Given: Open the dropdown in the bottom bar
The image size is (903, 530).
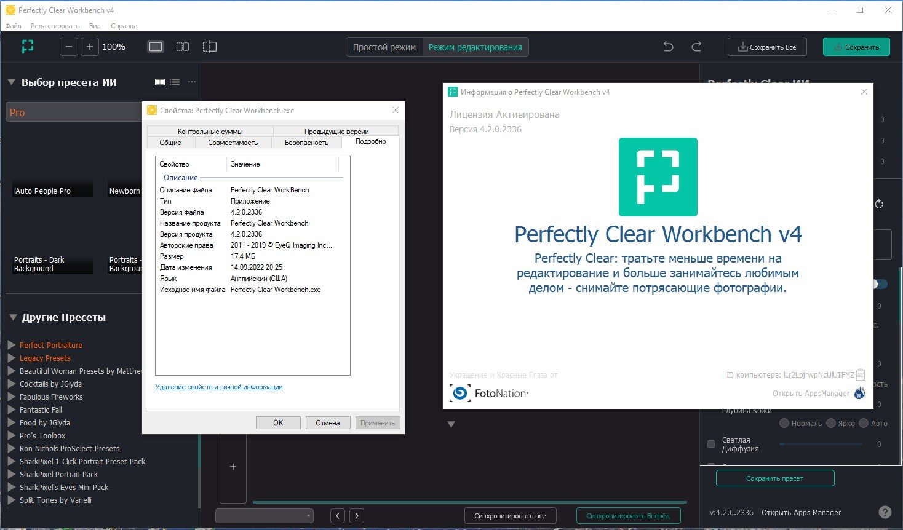Looking at the screenshot, I should (265, 516).
